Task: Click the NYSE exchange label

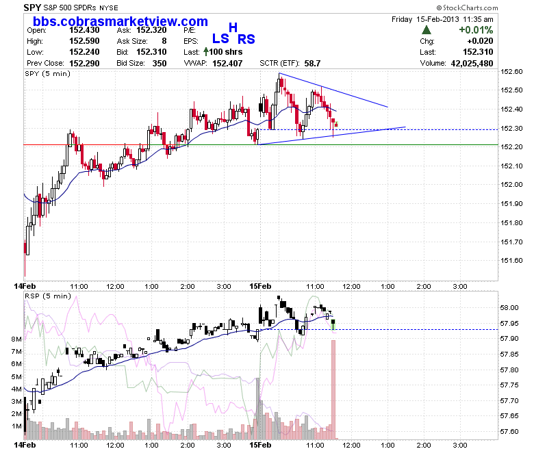Action: pyautogui.click(x=109, y=8)
